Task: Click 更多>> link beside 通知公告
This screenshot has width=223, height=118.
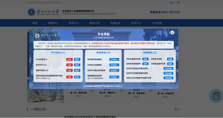Action: point(177,109)
